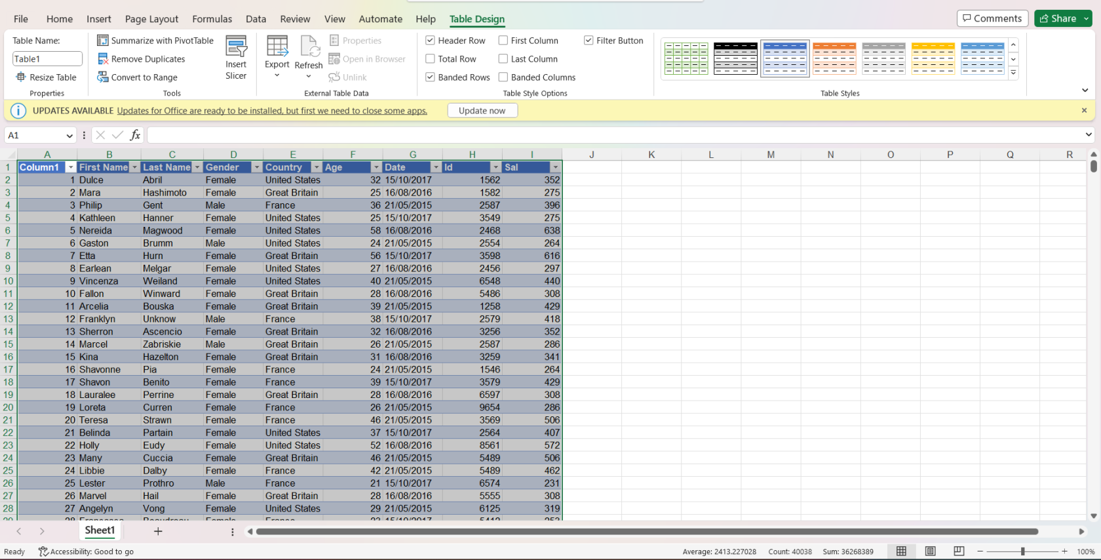Convert the table to a range
Image resolution: width=1101 pixels, height=560 pixels.
(x=138, y=77)
